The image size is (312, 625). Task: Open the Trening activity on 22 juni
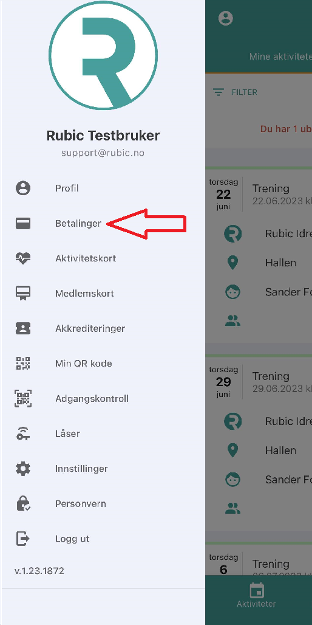coord(259,255)
